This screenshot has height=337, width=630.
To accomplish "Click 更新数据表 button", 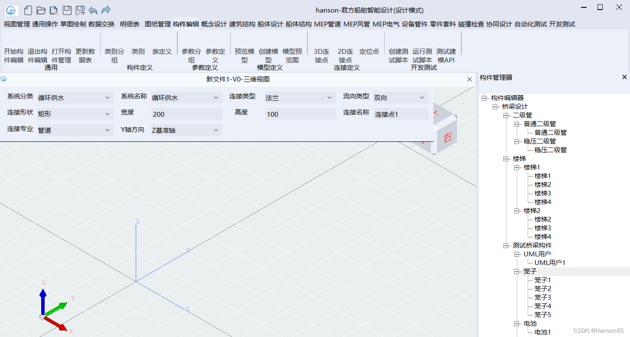I will (x=85, y=56).
